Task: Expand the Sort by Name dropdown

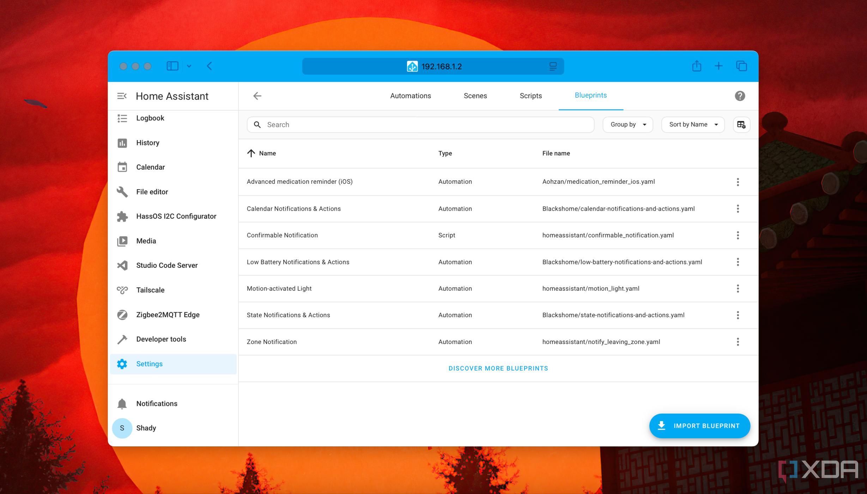Action: (x=693, y=125)
